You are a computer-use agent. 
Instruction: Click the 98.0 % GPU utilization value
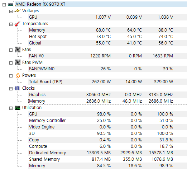coord(104,114)
